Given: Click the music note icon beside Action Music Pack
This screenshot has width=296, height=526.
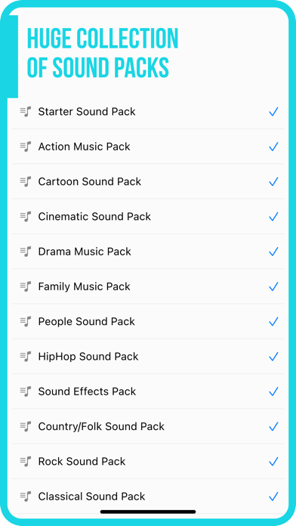Looking at the screenshot, I should [26, 147].
